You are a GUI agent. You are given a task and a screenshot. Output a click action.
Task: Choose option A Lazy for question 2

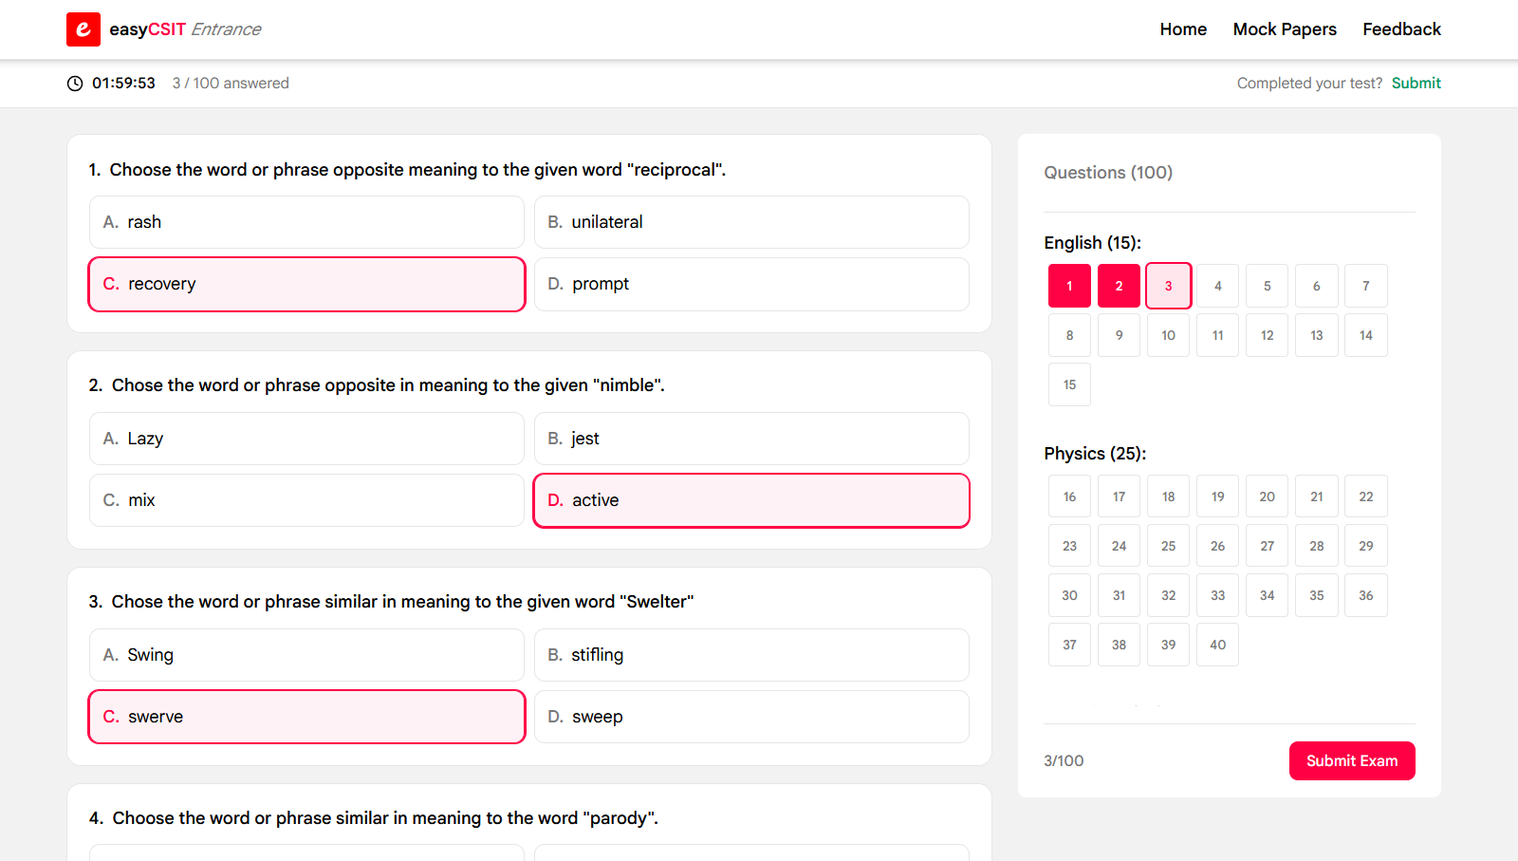[306, 439]
